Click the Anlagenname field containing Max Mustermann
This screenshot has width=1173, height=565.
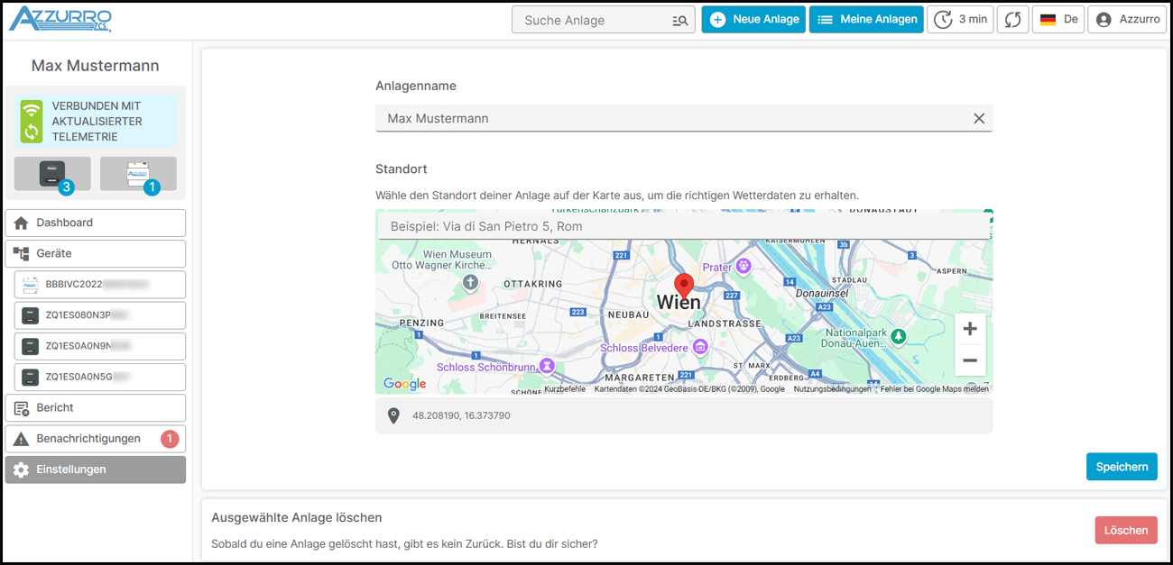(x=684, y=118)
